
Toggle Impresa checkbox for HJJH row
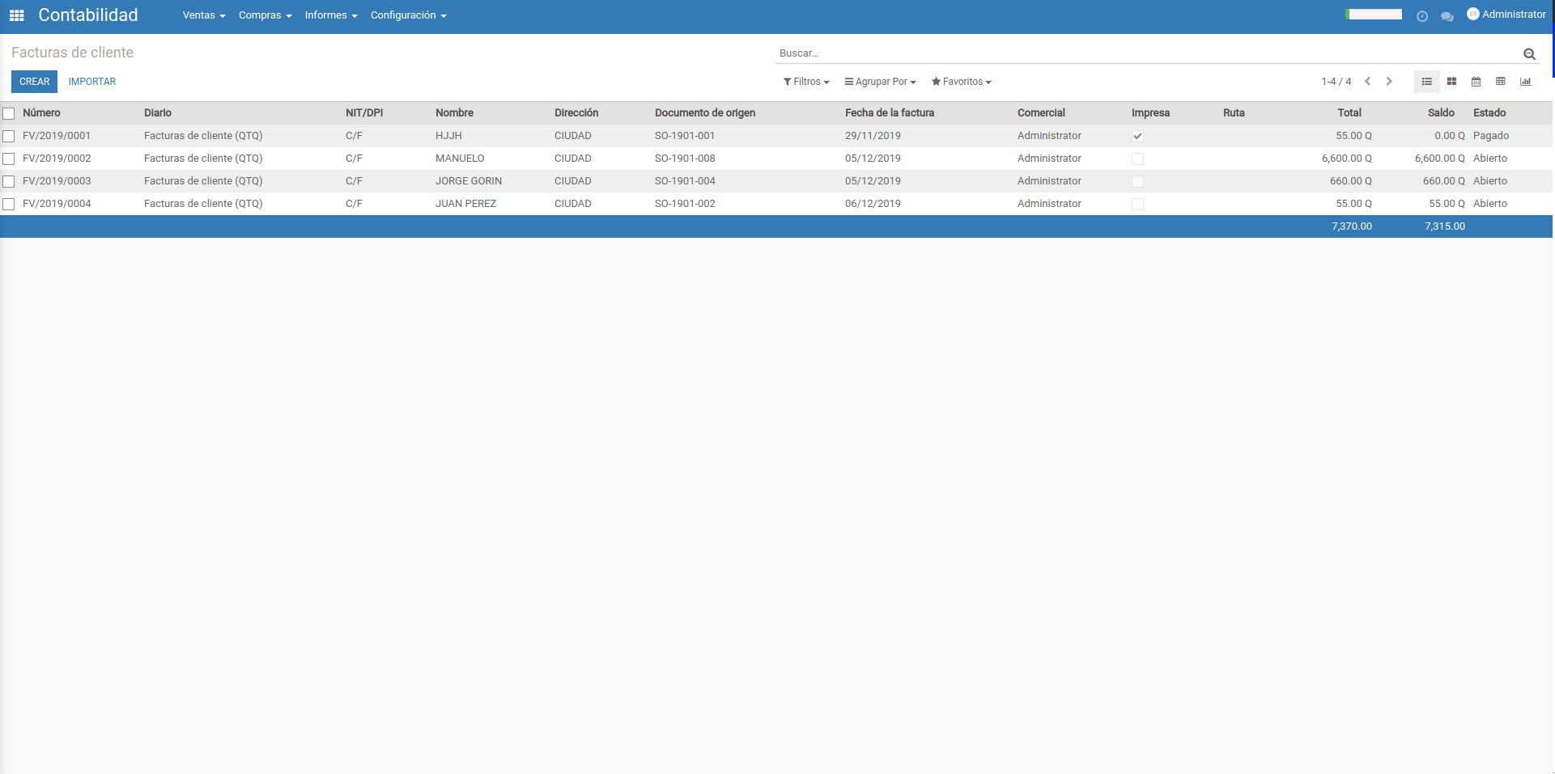pyautogui.click(x=1137, y=136)
